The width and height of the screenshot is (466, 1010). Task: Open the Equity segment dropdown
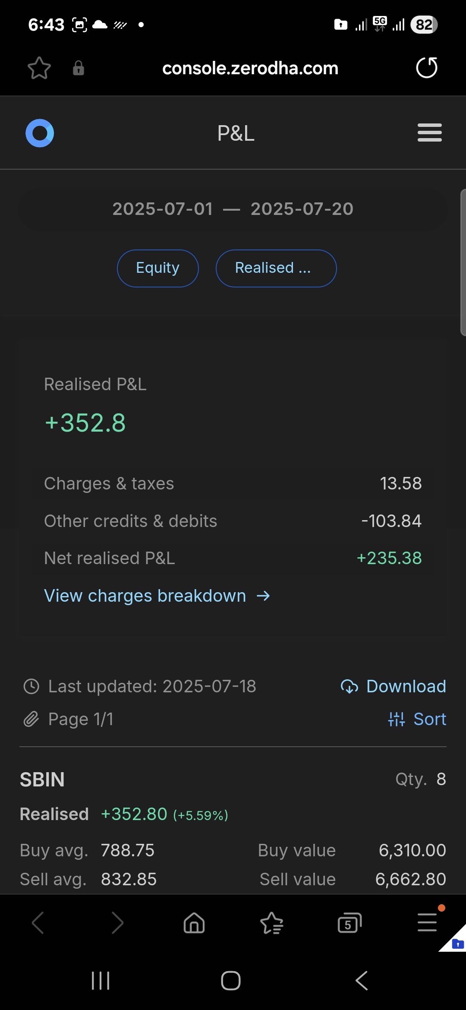coord(158,268)
